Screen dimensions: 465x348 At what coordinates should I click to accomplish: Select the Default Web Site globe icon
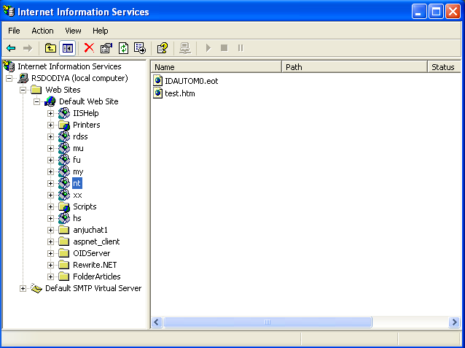point(50,101)
